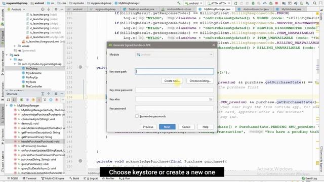Hide the Structure panel with minus icon
The height and width of the screenshot is (182, 324).
point(62,94)
